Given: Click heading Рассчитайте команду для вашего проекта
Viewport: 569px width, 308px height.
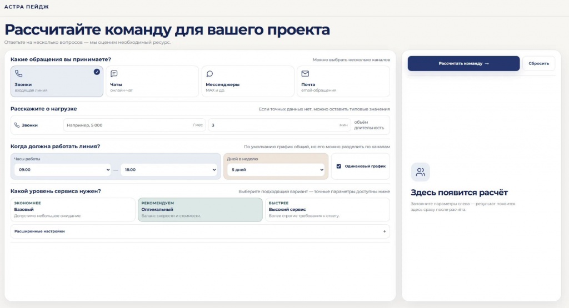Looking at the screenshot, I should click(167, 30).
